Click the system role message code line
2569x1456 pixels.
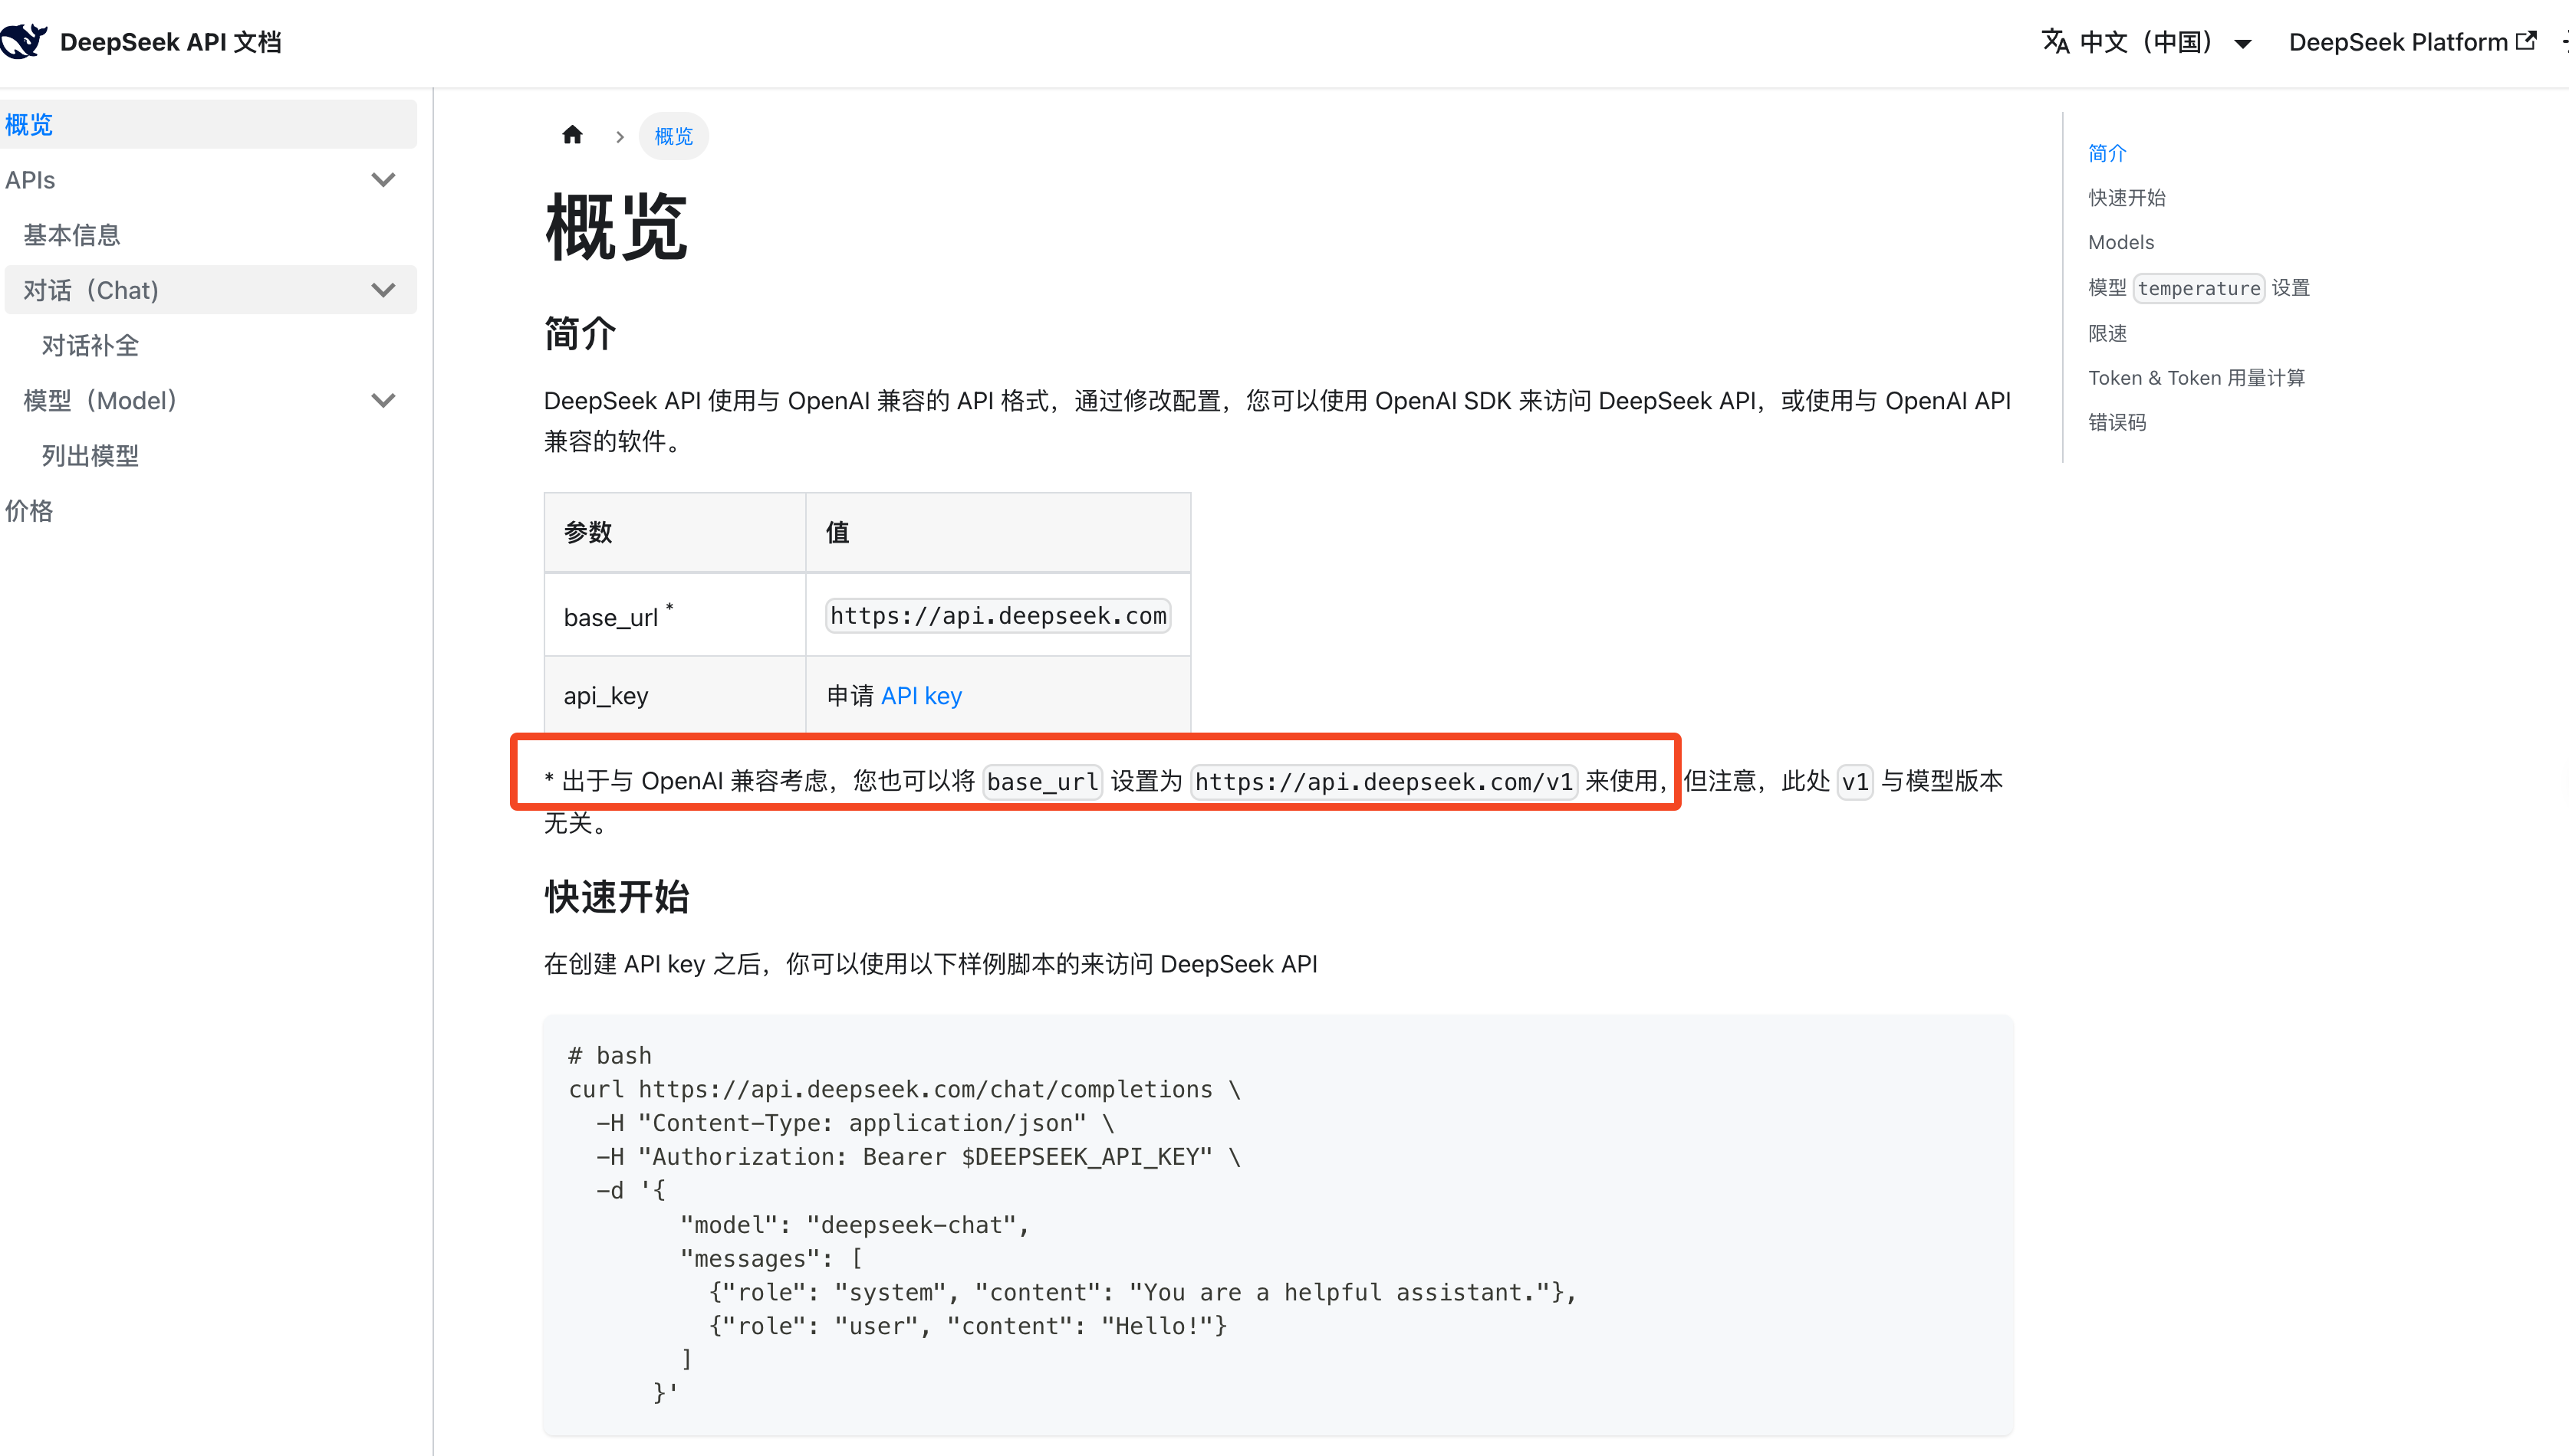tap(1143, 1292)
